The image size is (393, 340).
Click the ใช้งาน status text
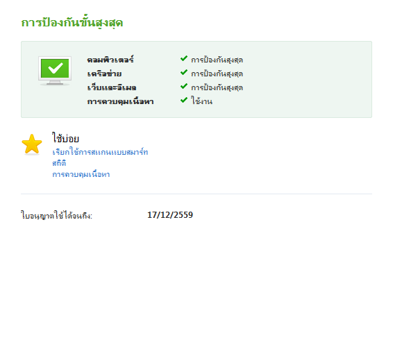[201, 101]
